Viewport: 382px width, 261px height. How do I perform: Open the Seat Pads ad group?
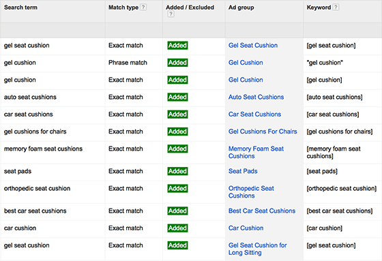pos(243,171)
